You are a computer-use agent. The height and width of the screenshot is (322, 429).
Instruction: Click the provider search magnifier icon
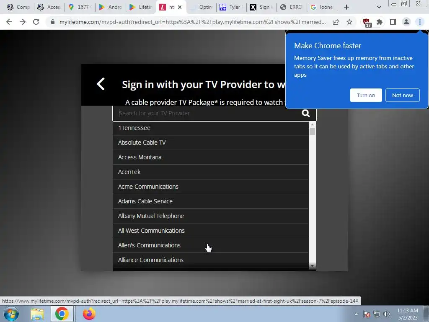(305, 113)
